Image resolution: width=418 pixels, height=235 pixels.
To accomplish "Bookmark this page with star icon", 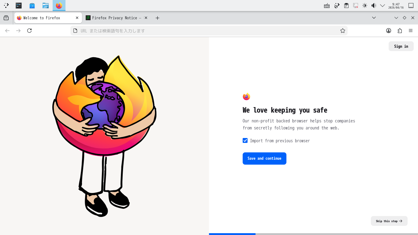I will tap(343, 31).
